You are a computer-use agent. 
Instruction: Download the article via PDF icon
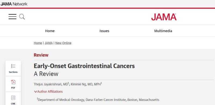(x=13, y=82)
